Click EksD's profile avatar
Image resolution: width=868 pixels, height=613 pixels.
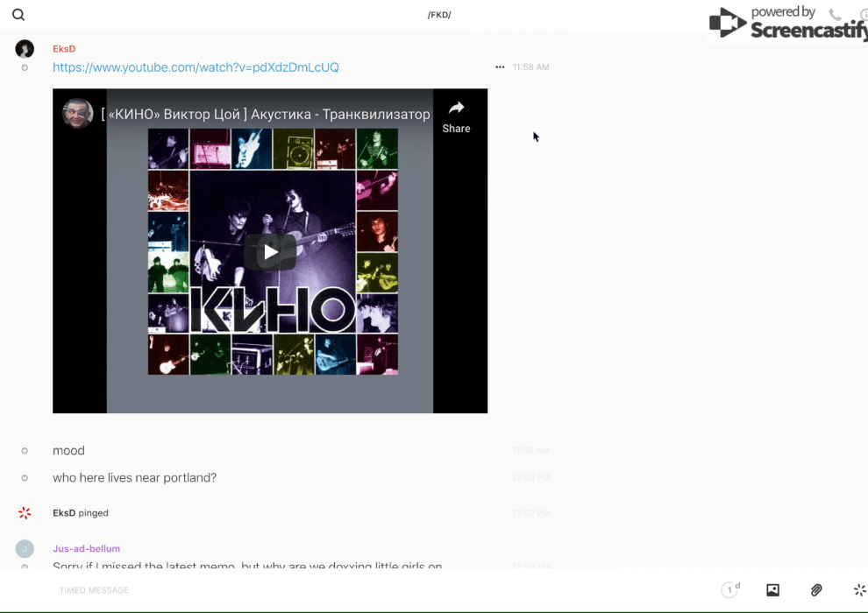25,49
